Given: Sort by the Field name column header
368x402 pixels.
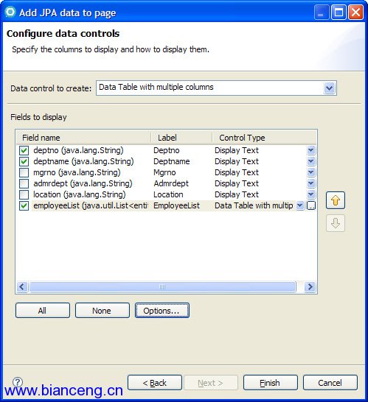Looking at the screenshot, I should [84, 138].
